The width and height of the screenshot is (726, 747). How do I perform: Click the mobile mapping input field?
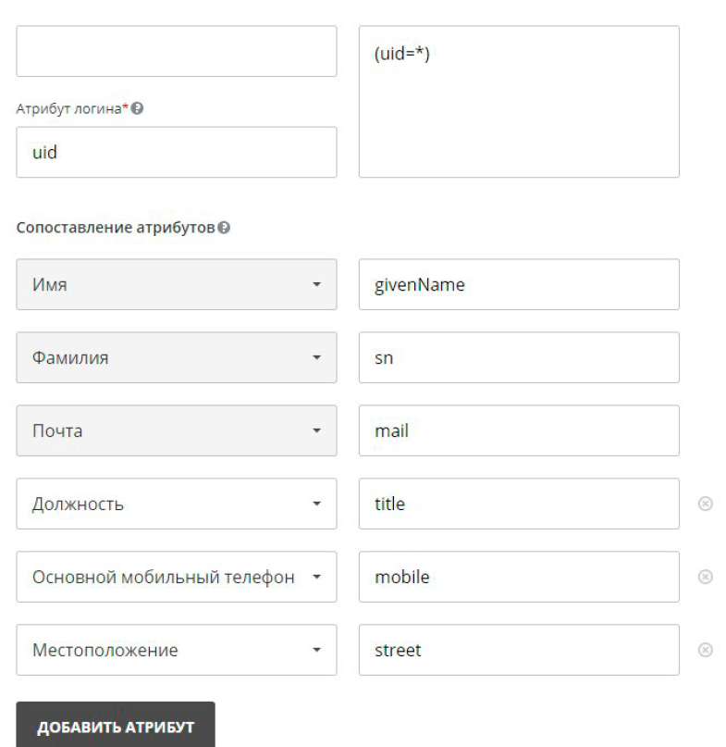coord(519,577)
